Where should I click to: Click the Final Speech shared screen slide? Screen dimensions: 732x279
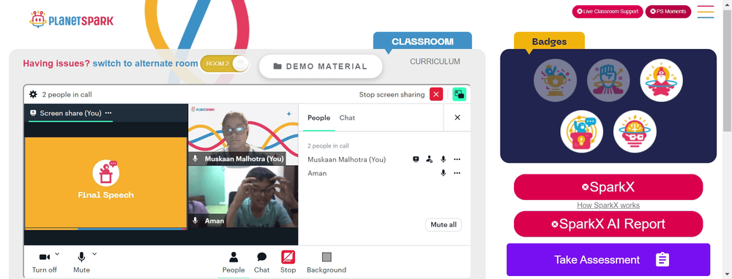(x=105, y=183)
